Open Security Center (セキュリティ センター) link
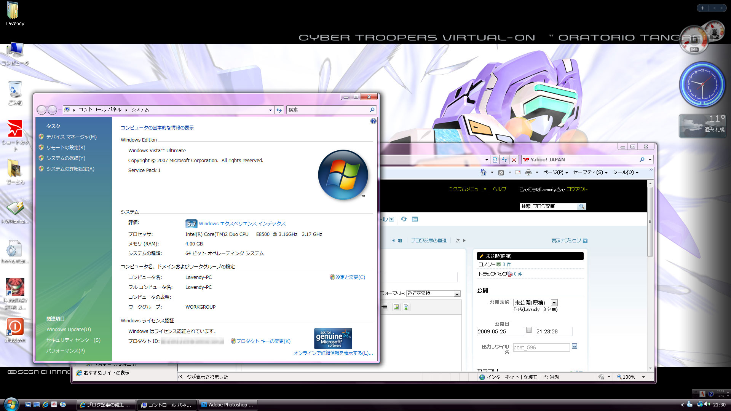The height and width of the screenshot is (411, 731). [73, 340]
